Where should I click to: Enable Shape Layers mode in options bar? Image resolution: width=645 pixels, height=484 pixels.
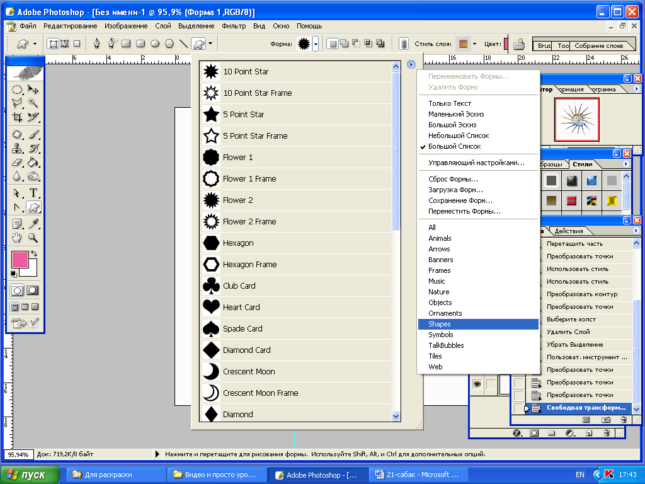53,43
